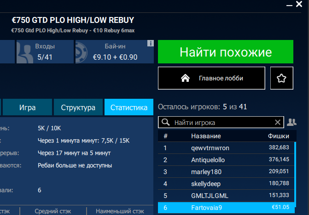Click the €51.05 prize value
Viewport: 309px width, 215px height.
[x=280, y=207]
